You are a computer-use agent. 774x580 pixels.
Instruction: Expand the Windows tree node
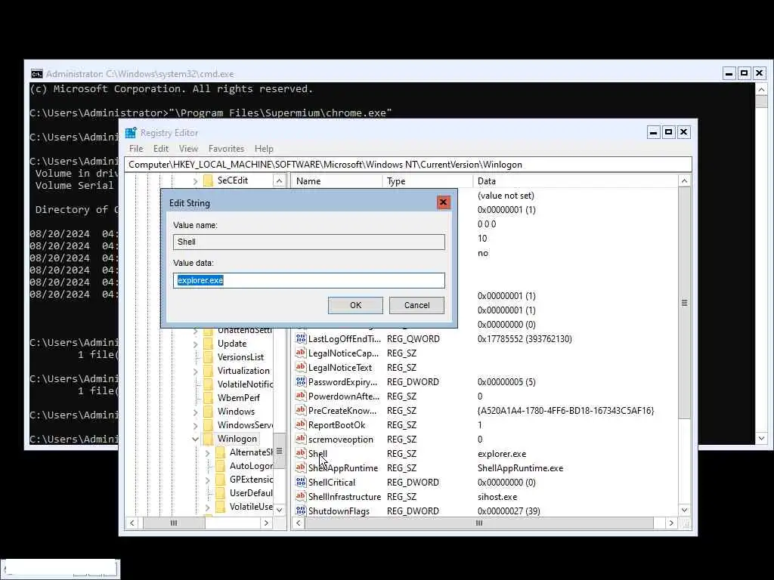pyautogui.click(x=196, y=412)
